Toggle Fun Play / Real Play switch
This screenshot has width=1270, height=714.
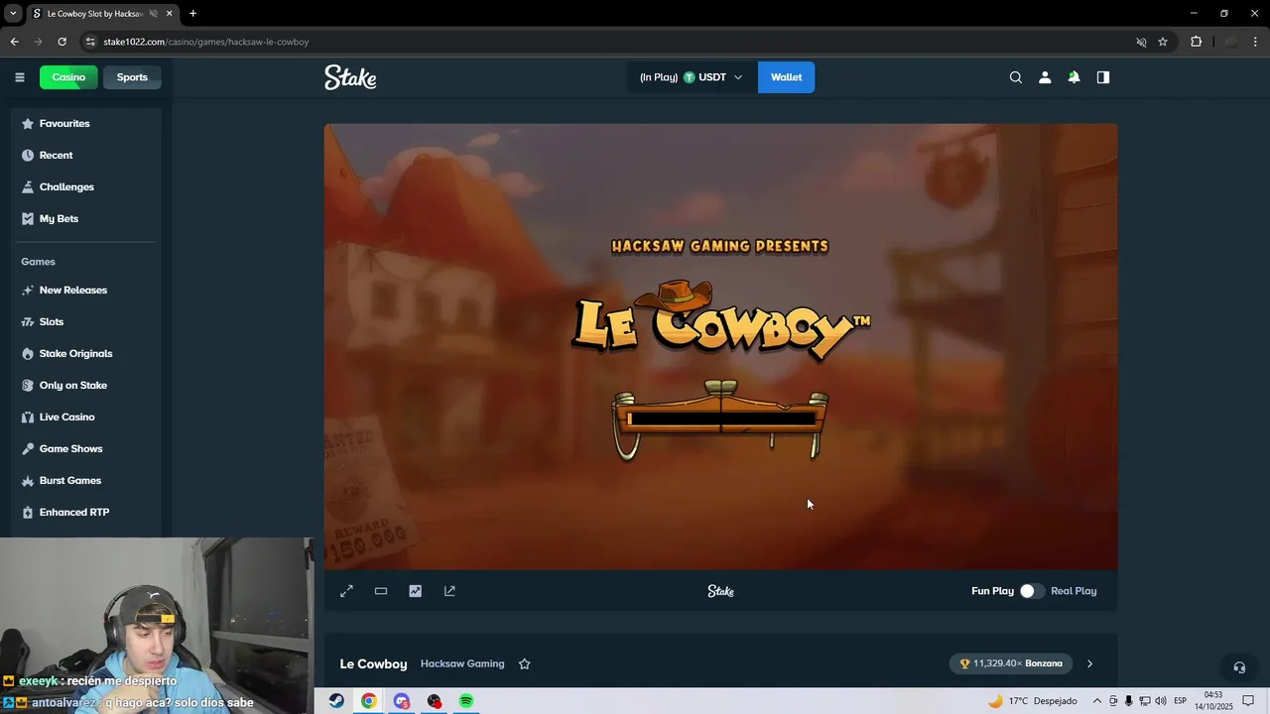(x=1032, y=591)
